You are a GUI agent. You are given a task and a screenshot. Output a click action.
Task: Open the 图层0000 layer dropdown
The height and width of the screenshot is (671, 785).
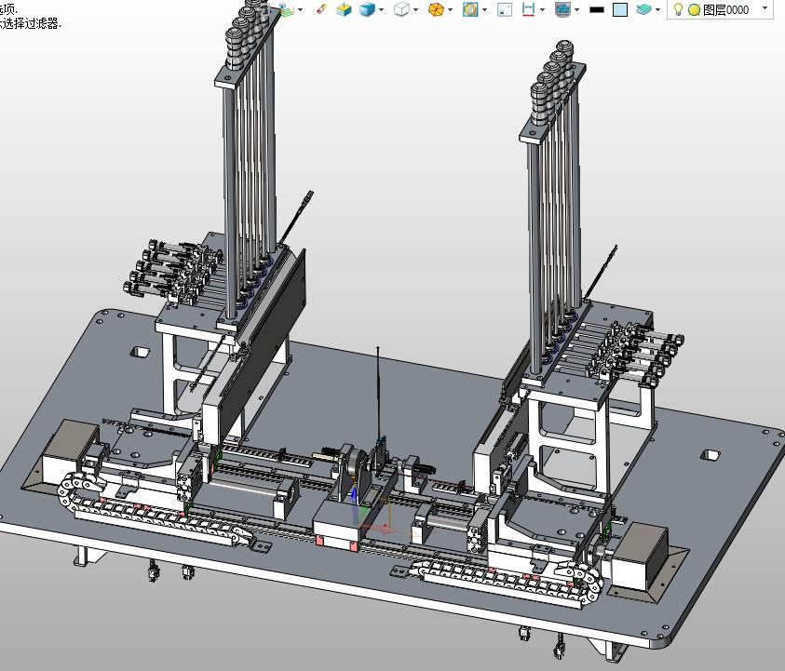click(765, 8)
